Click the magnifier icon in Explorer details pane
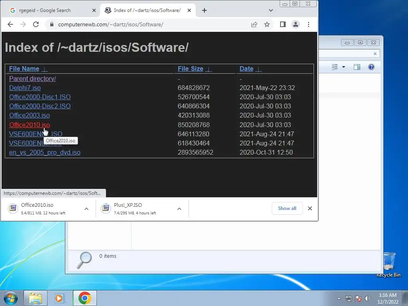This screenshot has width=408, height=306. coord(84,260)
